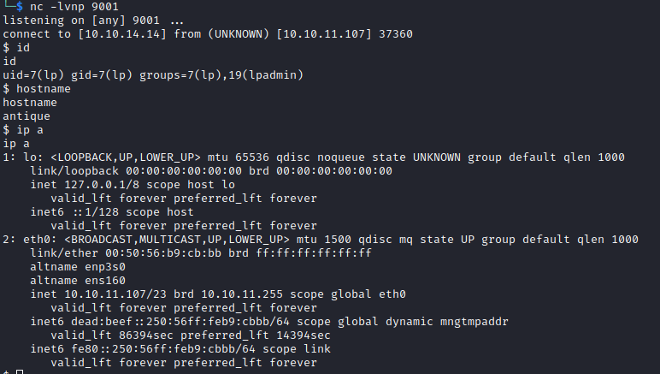
Task: Click the '$ ip a' command prompt line
Action: point(23,130)
